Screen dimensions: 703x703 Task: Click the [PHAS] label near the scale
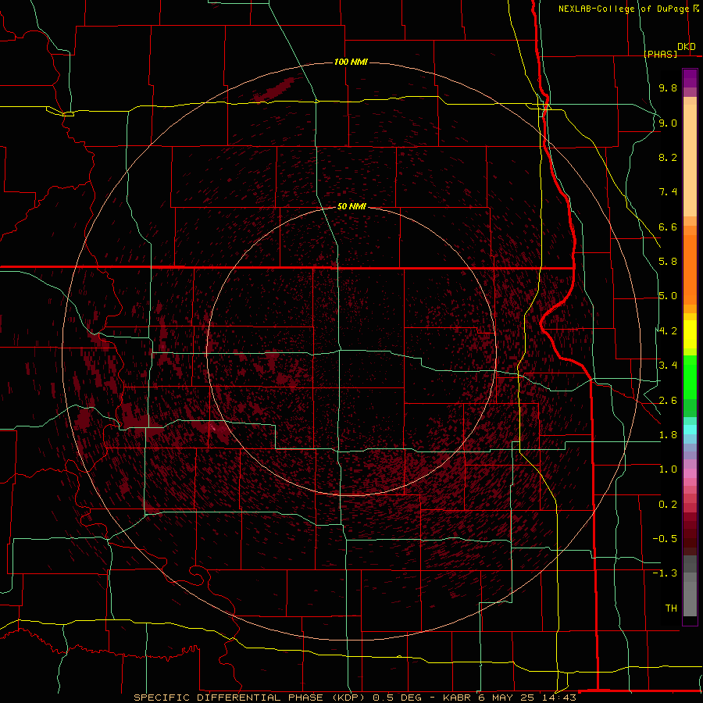coord(660,54)
